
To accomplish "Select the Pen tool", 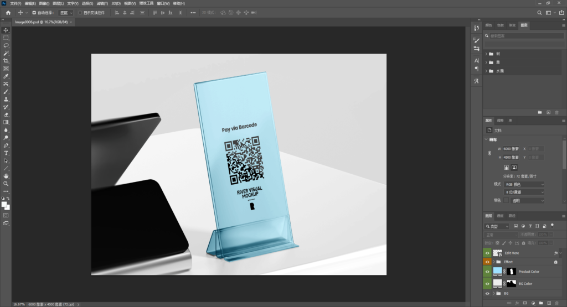I will coord(6,145).
